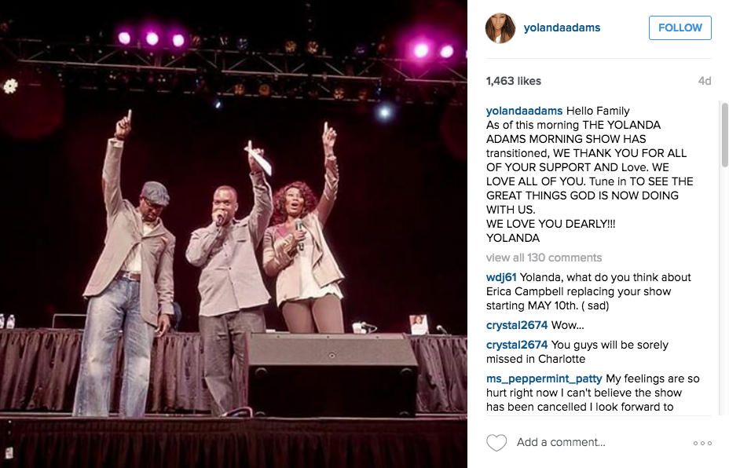729x468 pixels.
Task: Open wdj61 commenter profile
Action: click(x=500, y=277)
